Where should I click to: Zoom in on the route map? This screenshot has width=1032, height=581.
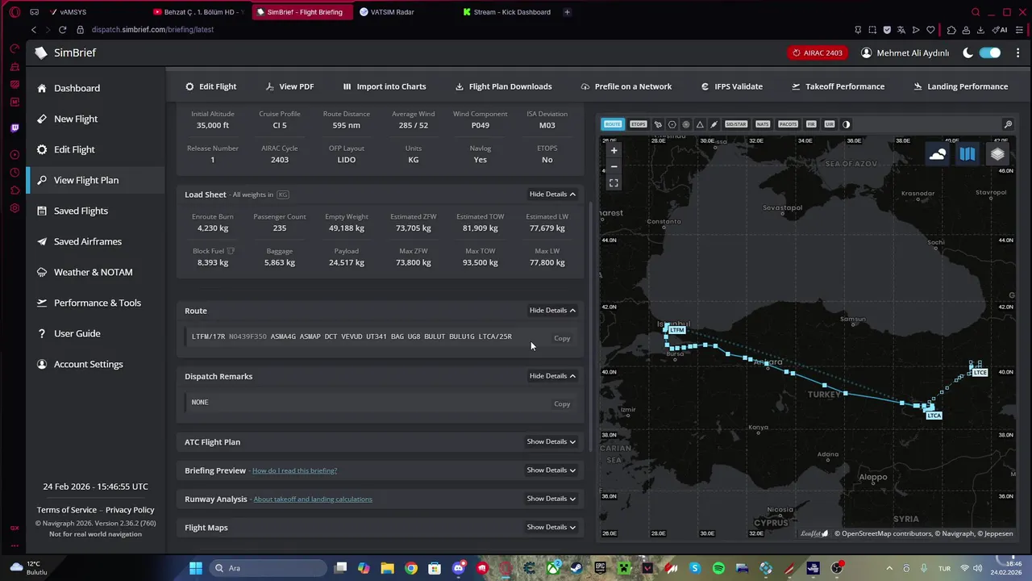pos(614,151)
